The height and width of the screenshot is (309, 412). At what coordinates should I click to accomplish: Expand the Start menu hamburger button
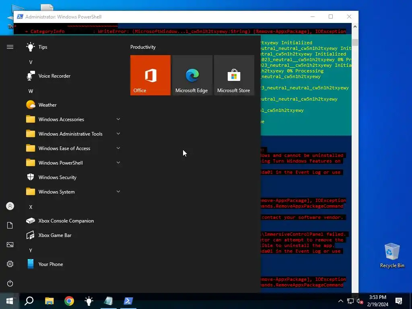10,47
